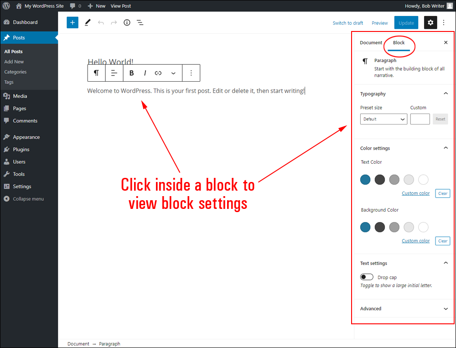Screen dimensions: 456x348
Task: Click the Update button
Action: tap(406, 23)
